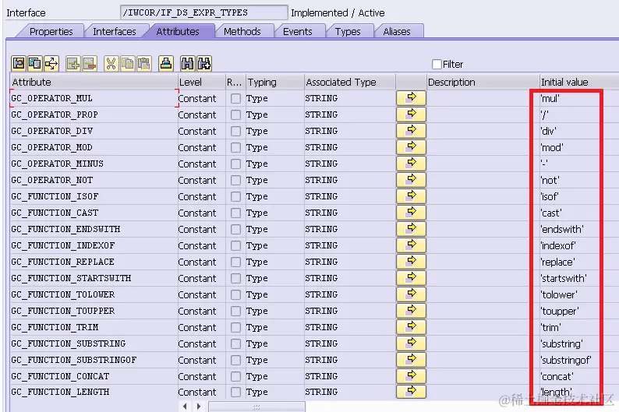Toggle Read-only checkbox for GC_FUNCTION_LENGTH

(x=235, y=392)
